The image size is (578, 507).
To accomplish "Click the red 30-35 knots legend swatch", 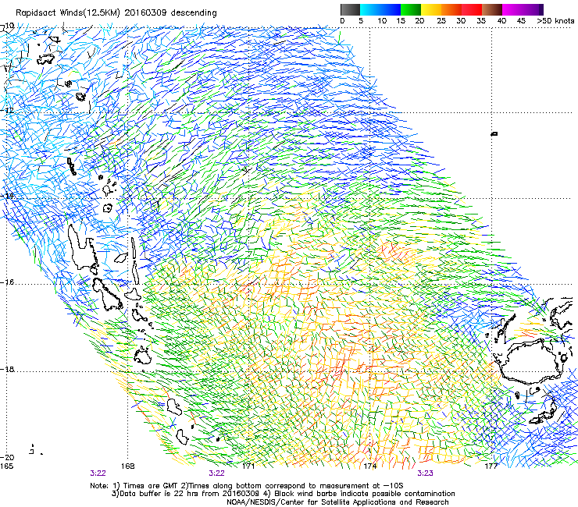I will click(472, 9).
